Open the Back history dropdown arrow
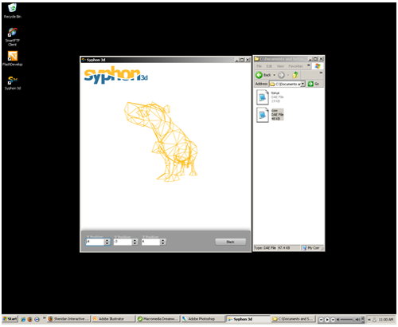Image resolution: width=398 pixels, height=327 pixels. (274, 75)
